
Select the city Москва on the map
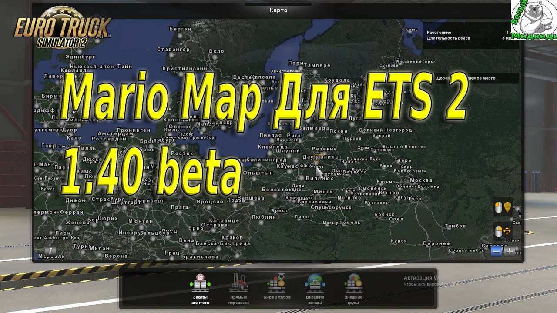(421, 180)
